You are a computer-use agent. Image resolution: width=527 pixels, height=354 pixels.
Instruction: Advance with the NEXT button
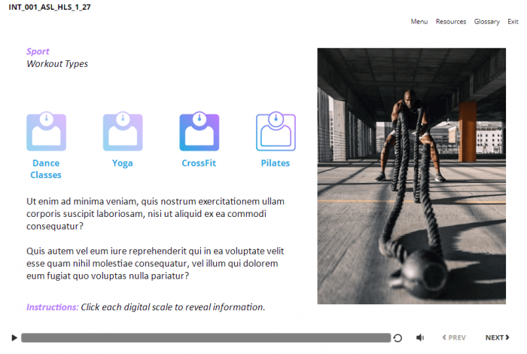tap(497, 338)
